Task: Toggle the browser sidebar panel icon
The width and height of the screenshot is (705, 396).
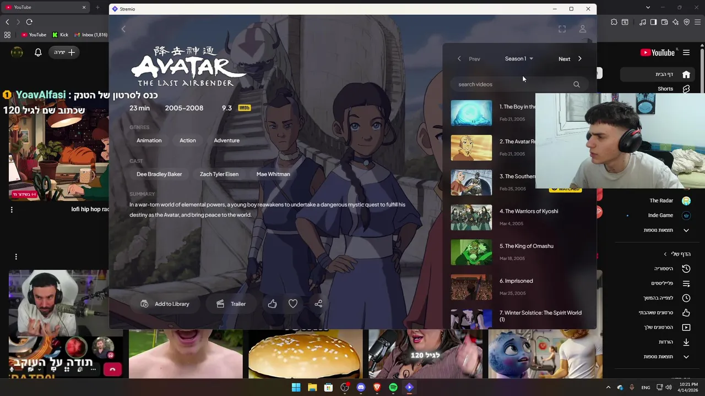Action: tap(653, 22)
